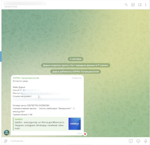Toggle the right sidebar panel icon
The width and height of the screenshot is (150, 145).
pos(140,5)
